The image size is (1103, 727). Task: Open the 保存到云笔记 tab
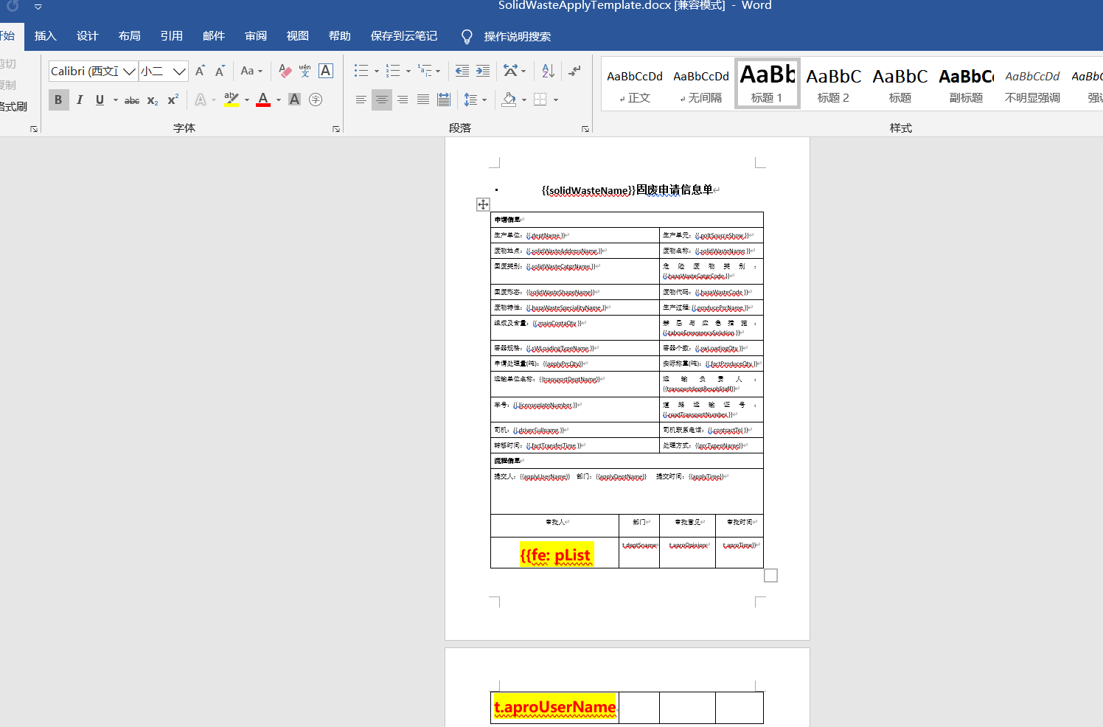404,36
